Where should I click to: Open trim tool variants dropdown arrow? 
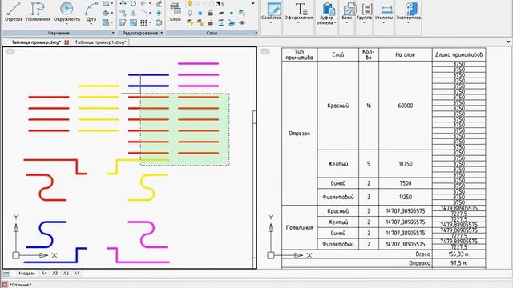tap(150, 3)
